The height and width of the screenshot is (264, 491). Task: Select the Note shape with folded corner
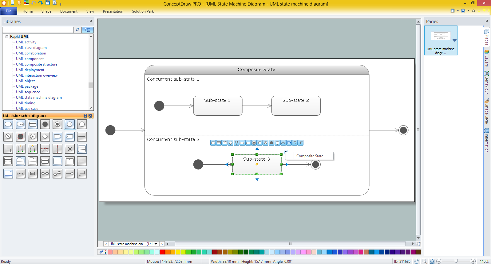coord(8,174)
